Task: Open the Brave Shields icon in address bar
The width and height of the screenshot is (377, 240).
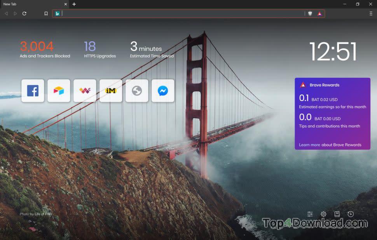Action: (x=310, y=13)
